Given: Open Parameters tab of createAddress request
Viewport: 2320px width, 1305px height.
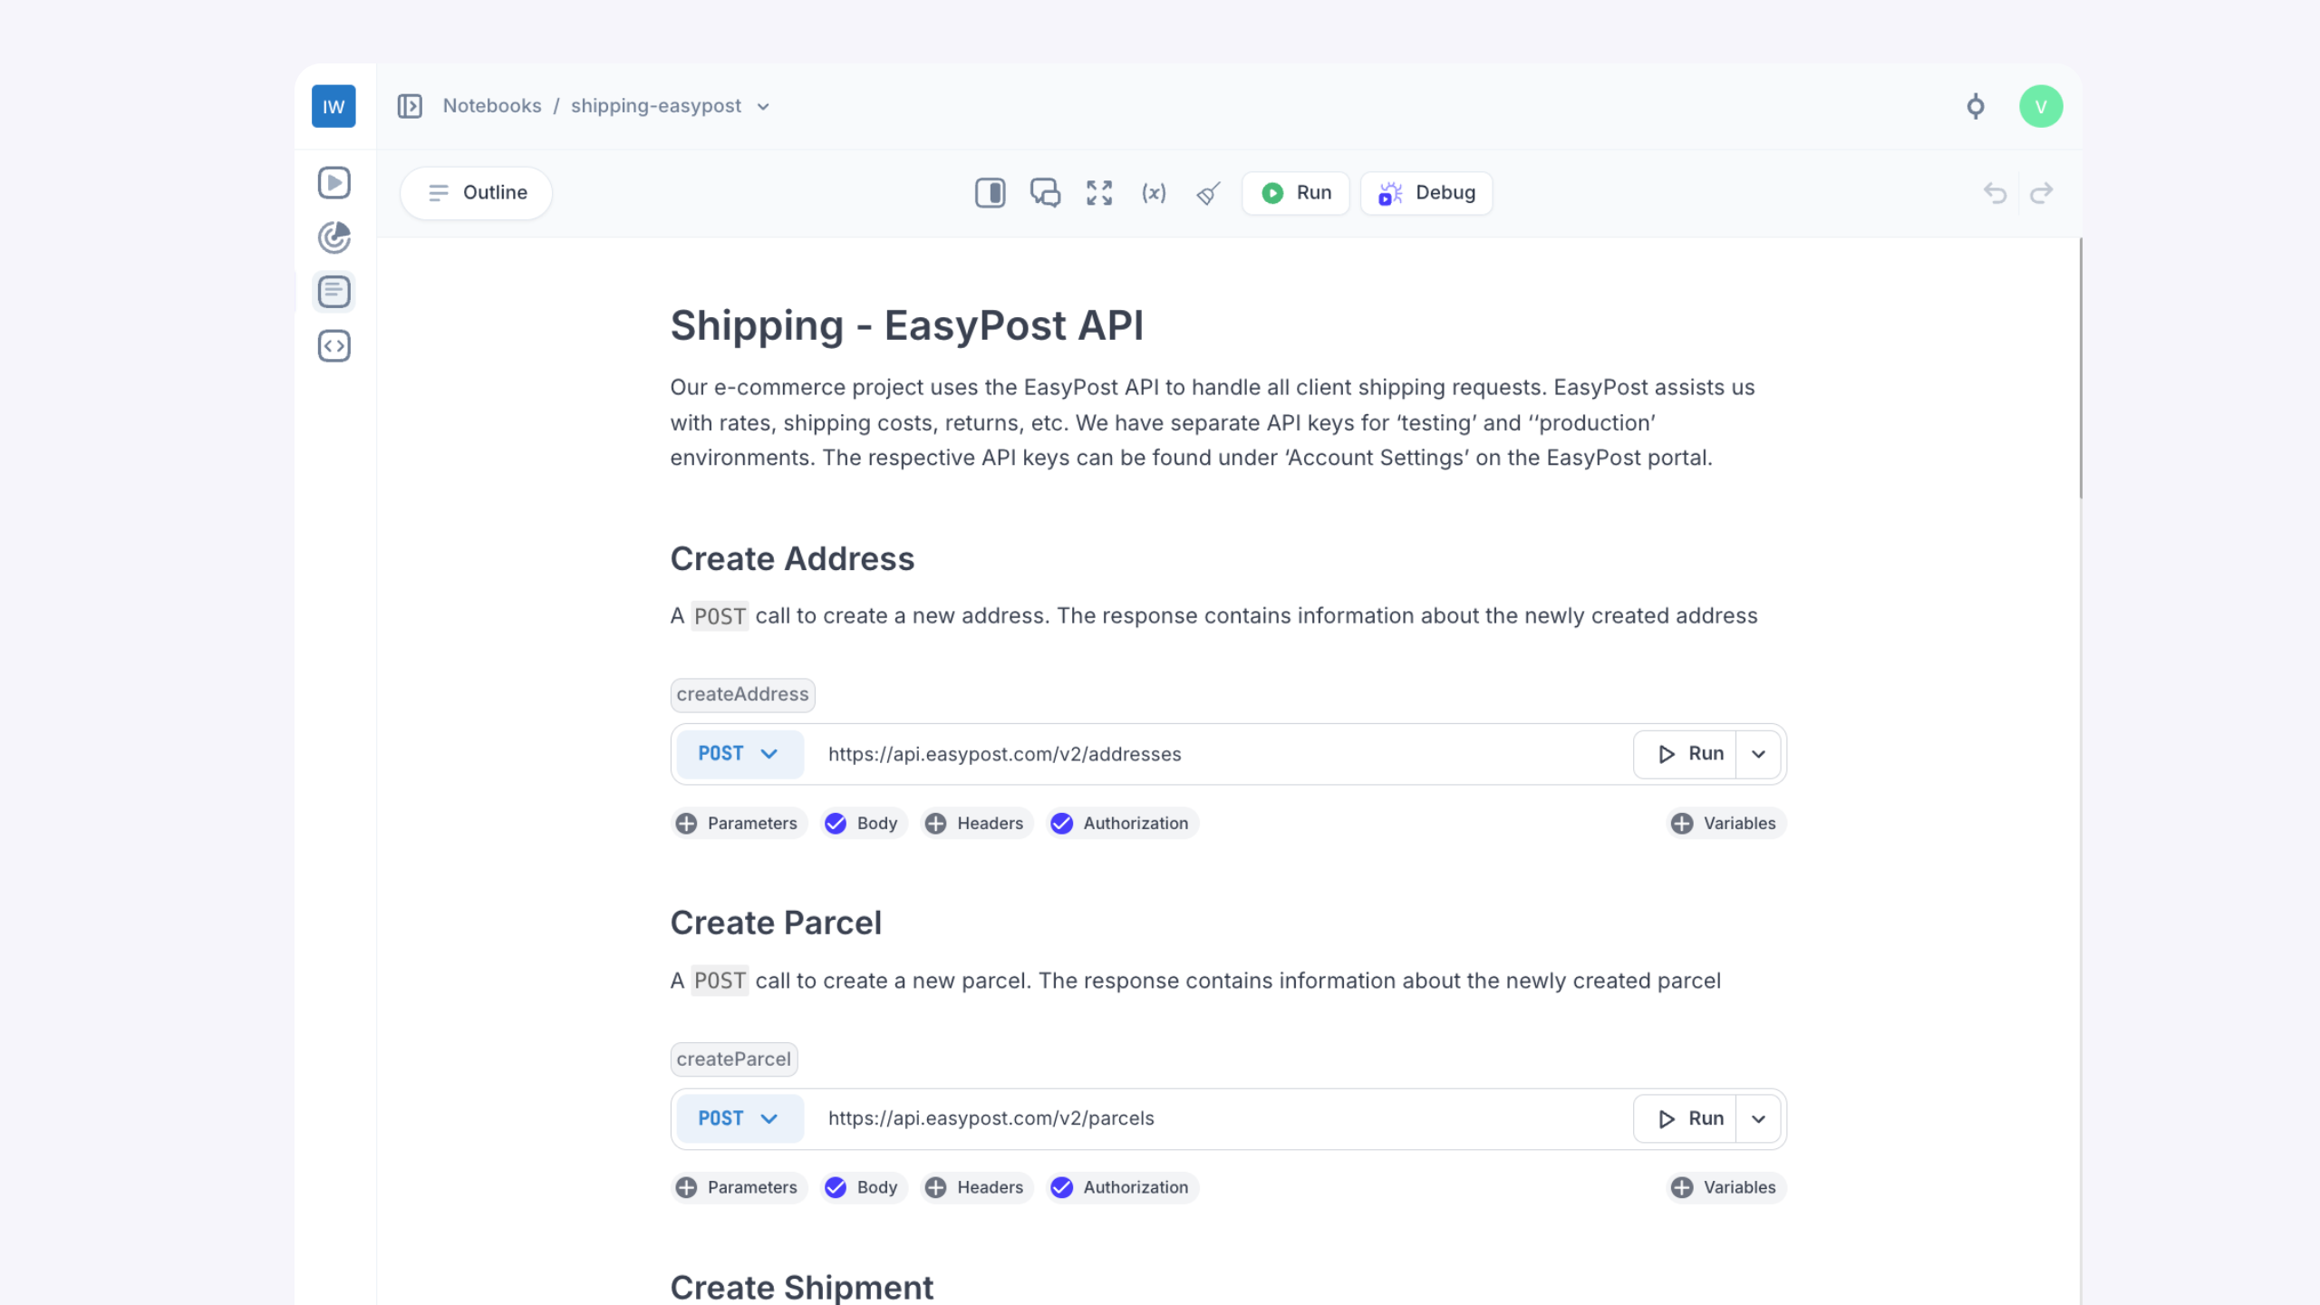Looking at the screenshot, I should pyautogui.click(x=739, y=823).
